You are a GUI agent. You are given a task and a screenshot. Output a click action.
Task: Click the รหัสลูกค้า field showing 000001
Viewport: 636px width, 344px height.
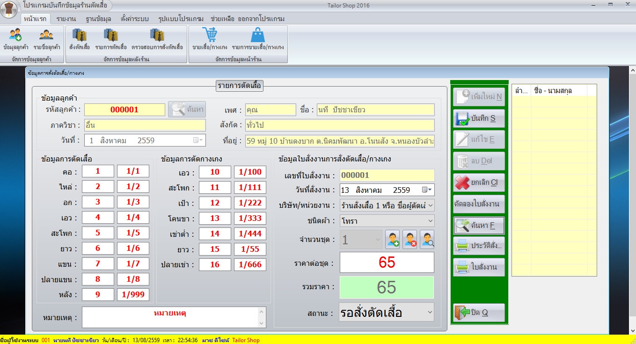click(124, 110)
